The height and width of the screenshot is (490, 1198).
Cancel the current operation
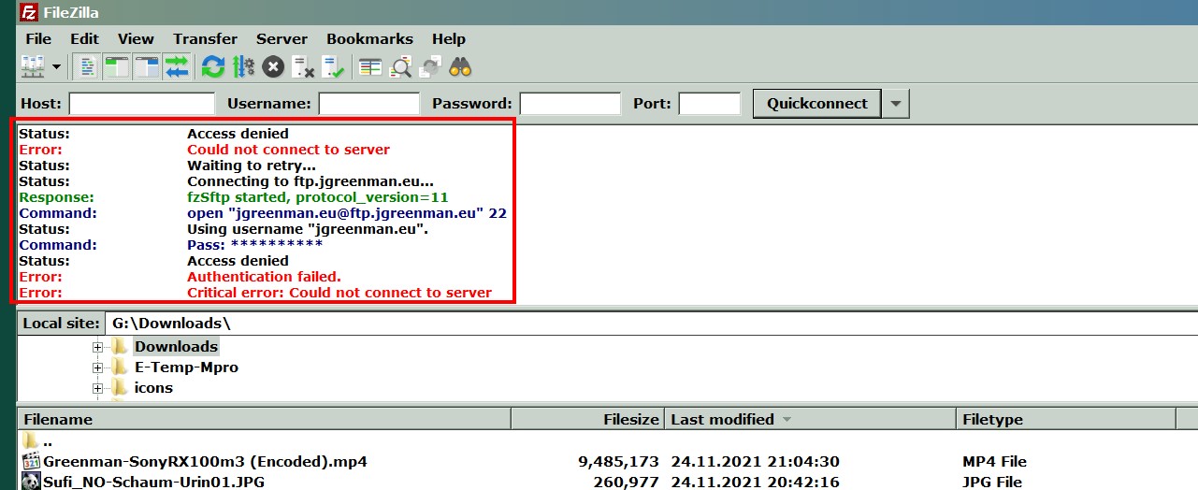[x=273, y=66]
